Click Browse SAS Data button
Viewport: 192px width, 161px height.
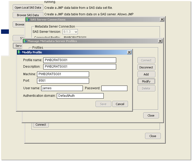28,15
